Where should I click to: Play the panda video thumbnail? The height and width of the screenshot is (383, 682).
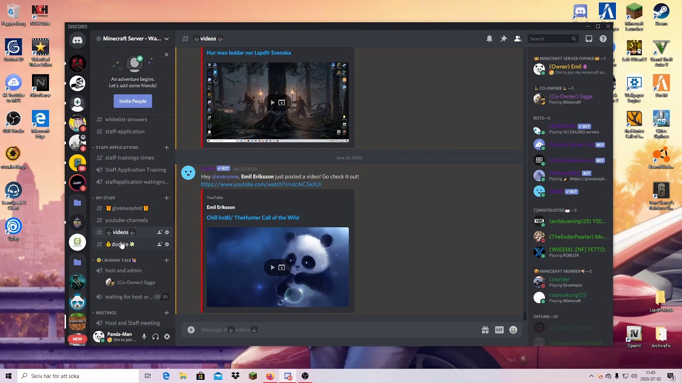click(x=272, y=267)
